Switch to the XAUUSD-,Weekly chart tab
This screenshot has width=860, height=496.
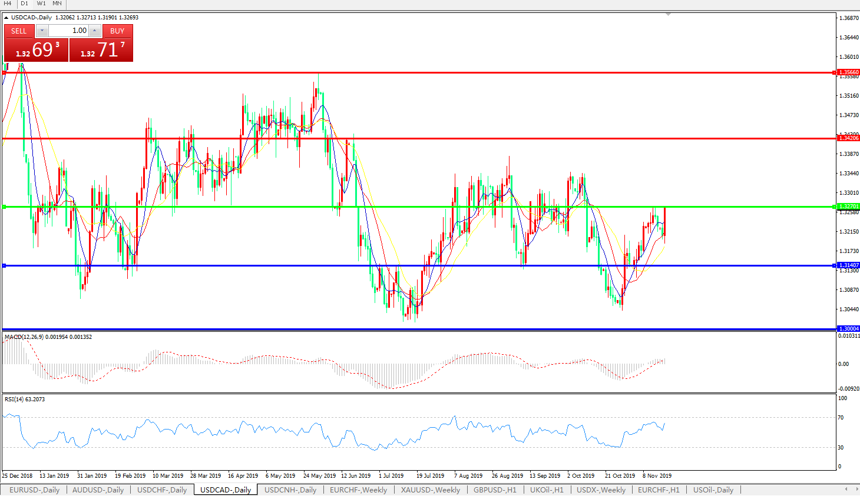[431, 490]
